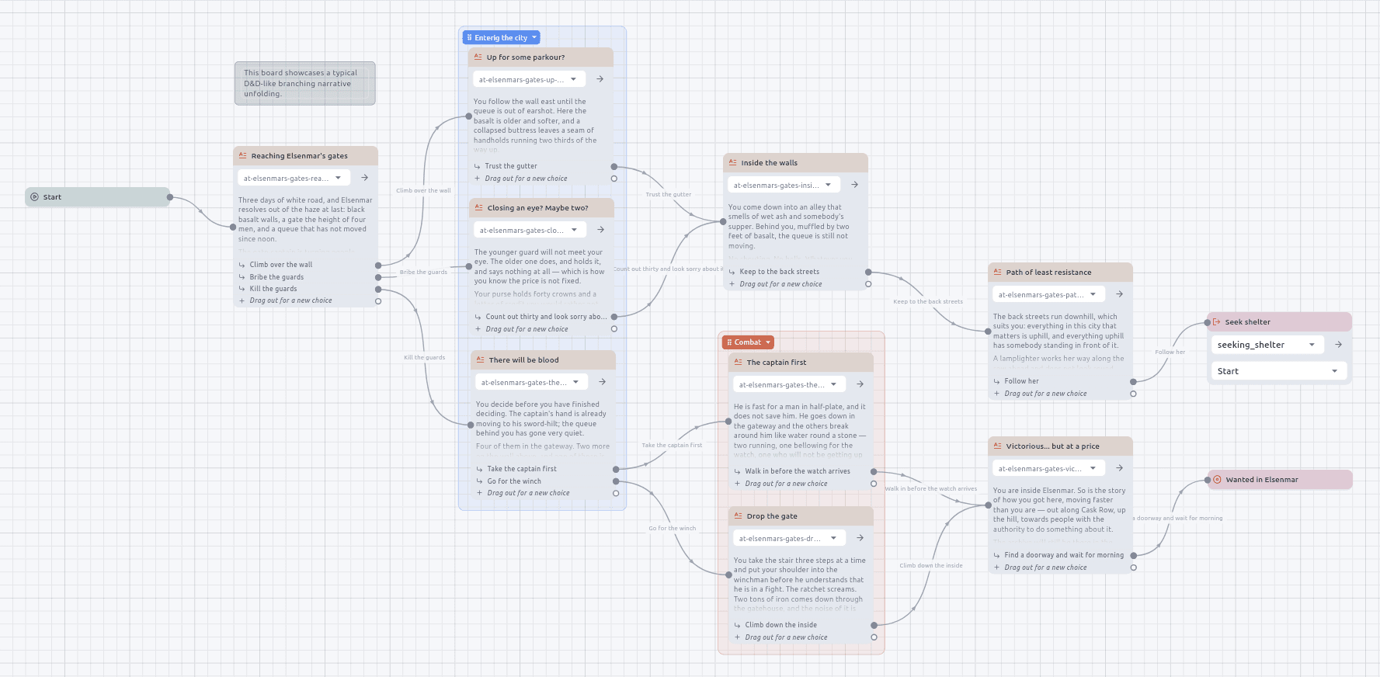The height and width of the screenshot is (677, 1380).
Task: Open arrow icon on Seek shelter node
Action: point(1338,345)
